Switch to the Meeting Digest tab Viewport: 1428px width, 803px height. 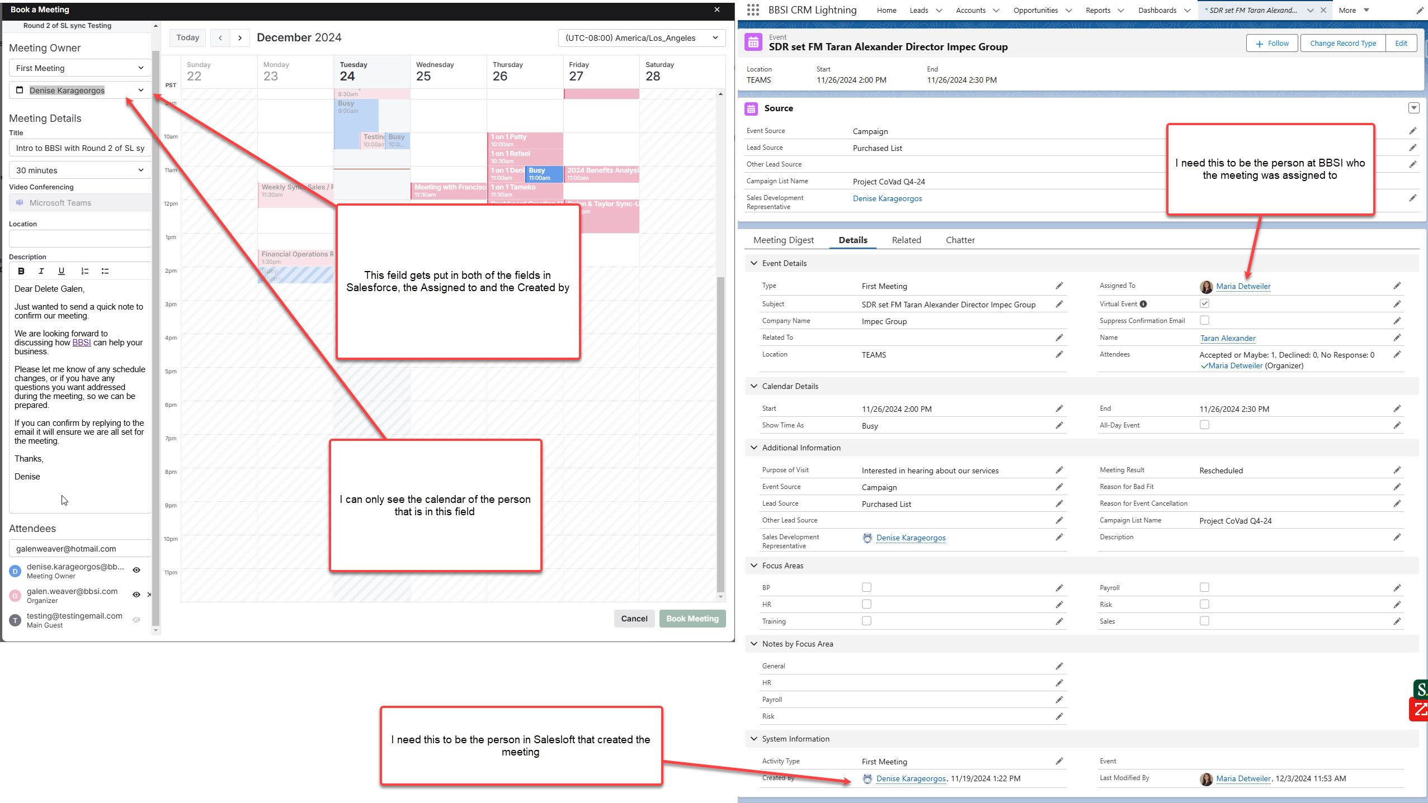pos(783,240)
